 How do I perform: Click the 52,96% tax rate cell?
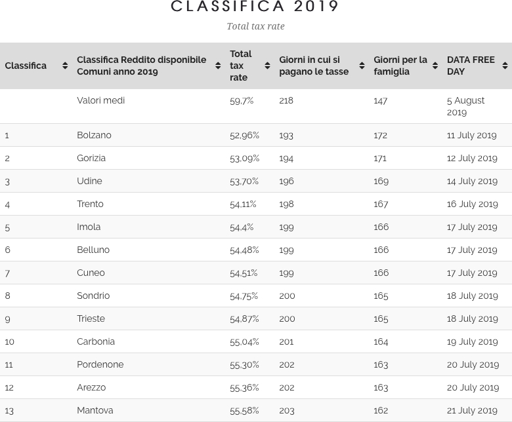(244, 135)
